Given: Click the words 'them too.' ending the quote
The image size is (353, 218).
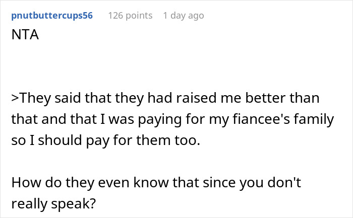Looking at the screenshot, I should (x=169, y=140).
